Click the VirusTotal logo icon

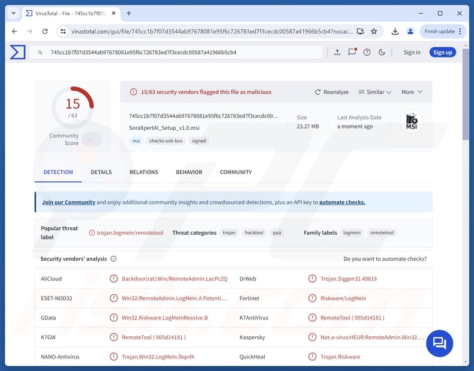(17, 52)
